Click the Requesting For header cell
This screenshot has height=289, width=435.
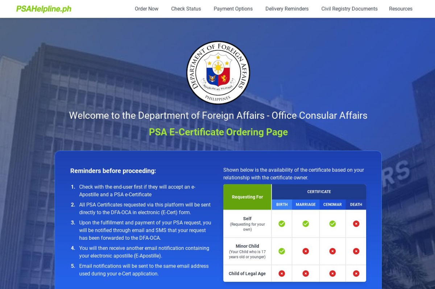click(x=247, y=197)
